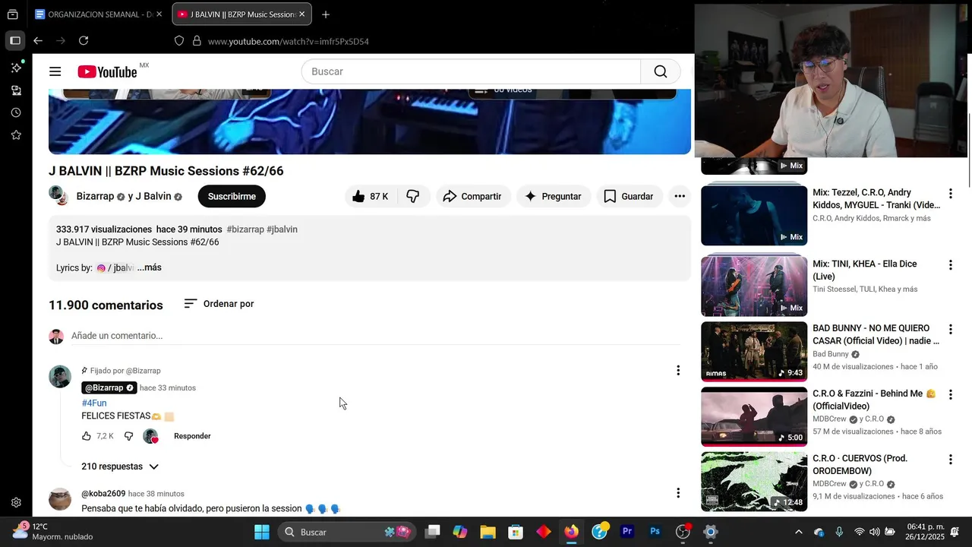Launch Adobe Photoshop from taskbar

click(x=655, y=532)
